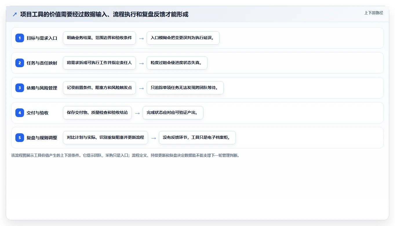The width and height of the screenshot is (395, 226).
Task: Click the 依赖与风险管理 step label
Action: coord(42,88)
